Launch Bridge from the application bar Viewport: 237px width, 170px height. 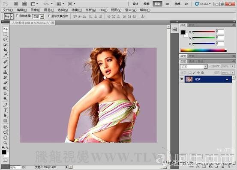pos(16,4)
